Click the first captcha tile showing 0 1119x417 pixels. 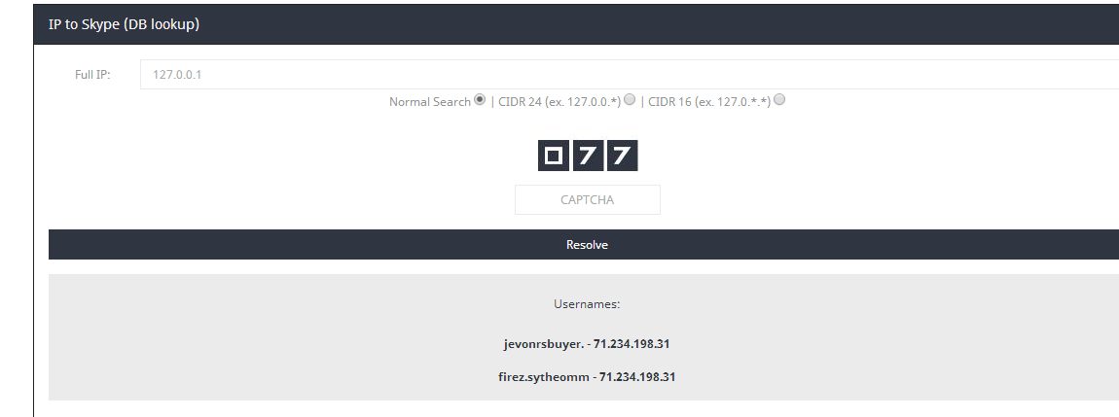tap(553, 156)
